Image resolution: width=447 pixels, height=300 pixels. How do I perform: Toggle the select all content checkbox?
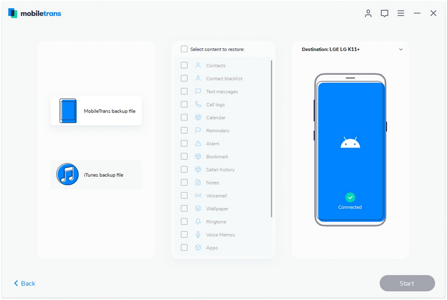click(184, 49)
